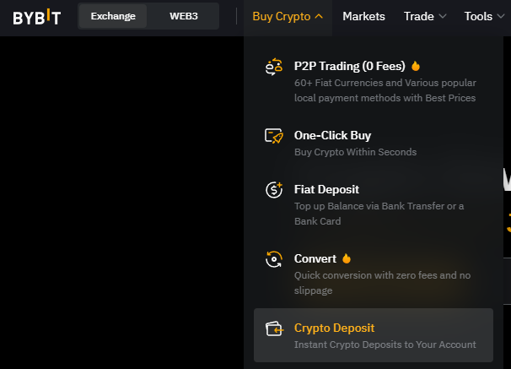This screenshot has width=511, height=369.
Task: Collapse the Buy Crypto dropdown
Action: [288, 16]
